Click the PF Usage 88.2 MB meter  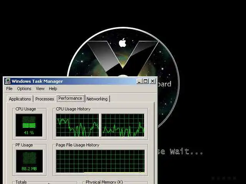(29, 161)
